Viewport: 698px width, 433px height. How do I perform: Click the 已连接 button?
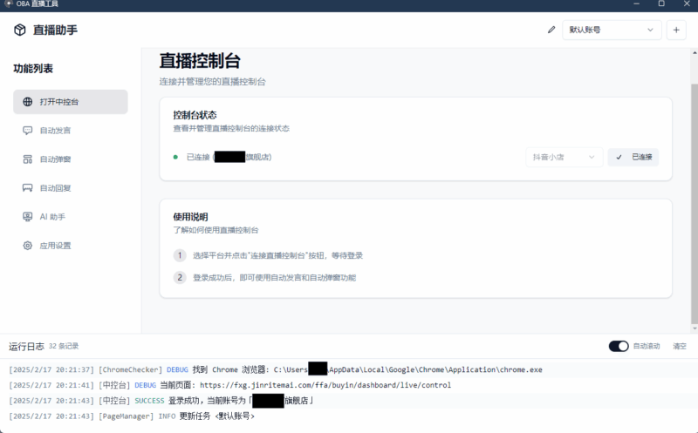tap(633, 157)
